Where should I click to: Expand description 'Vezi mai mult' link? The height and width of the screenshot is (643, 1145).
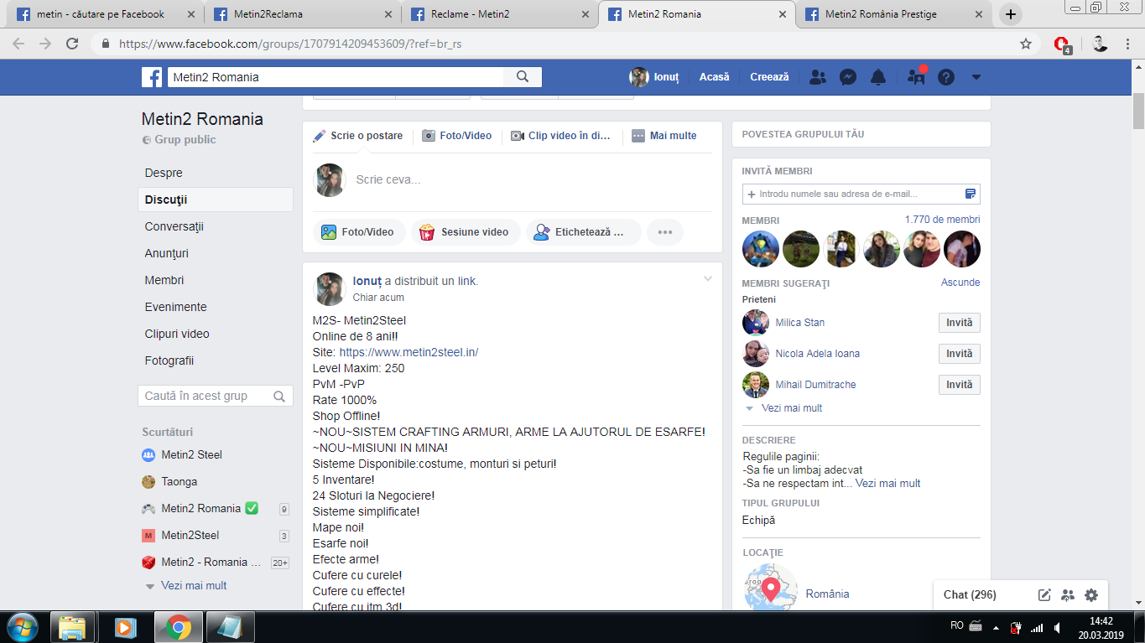[887, 484]
